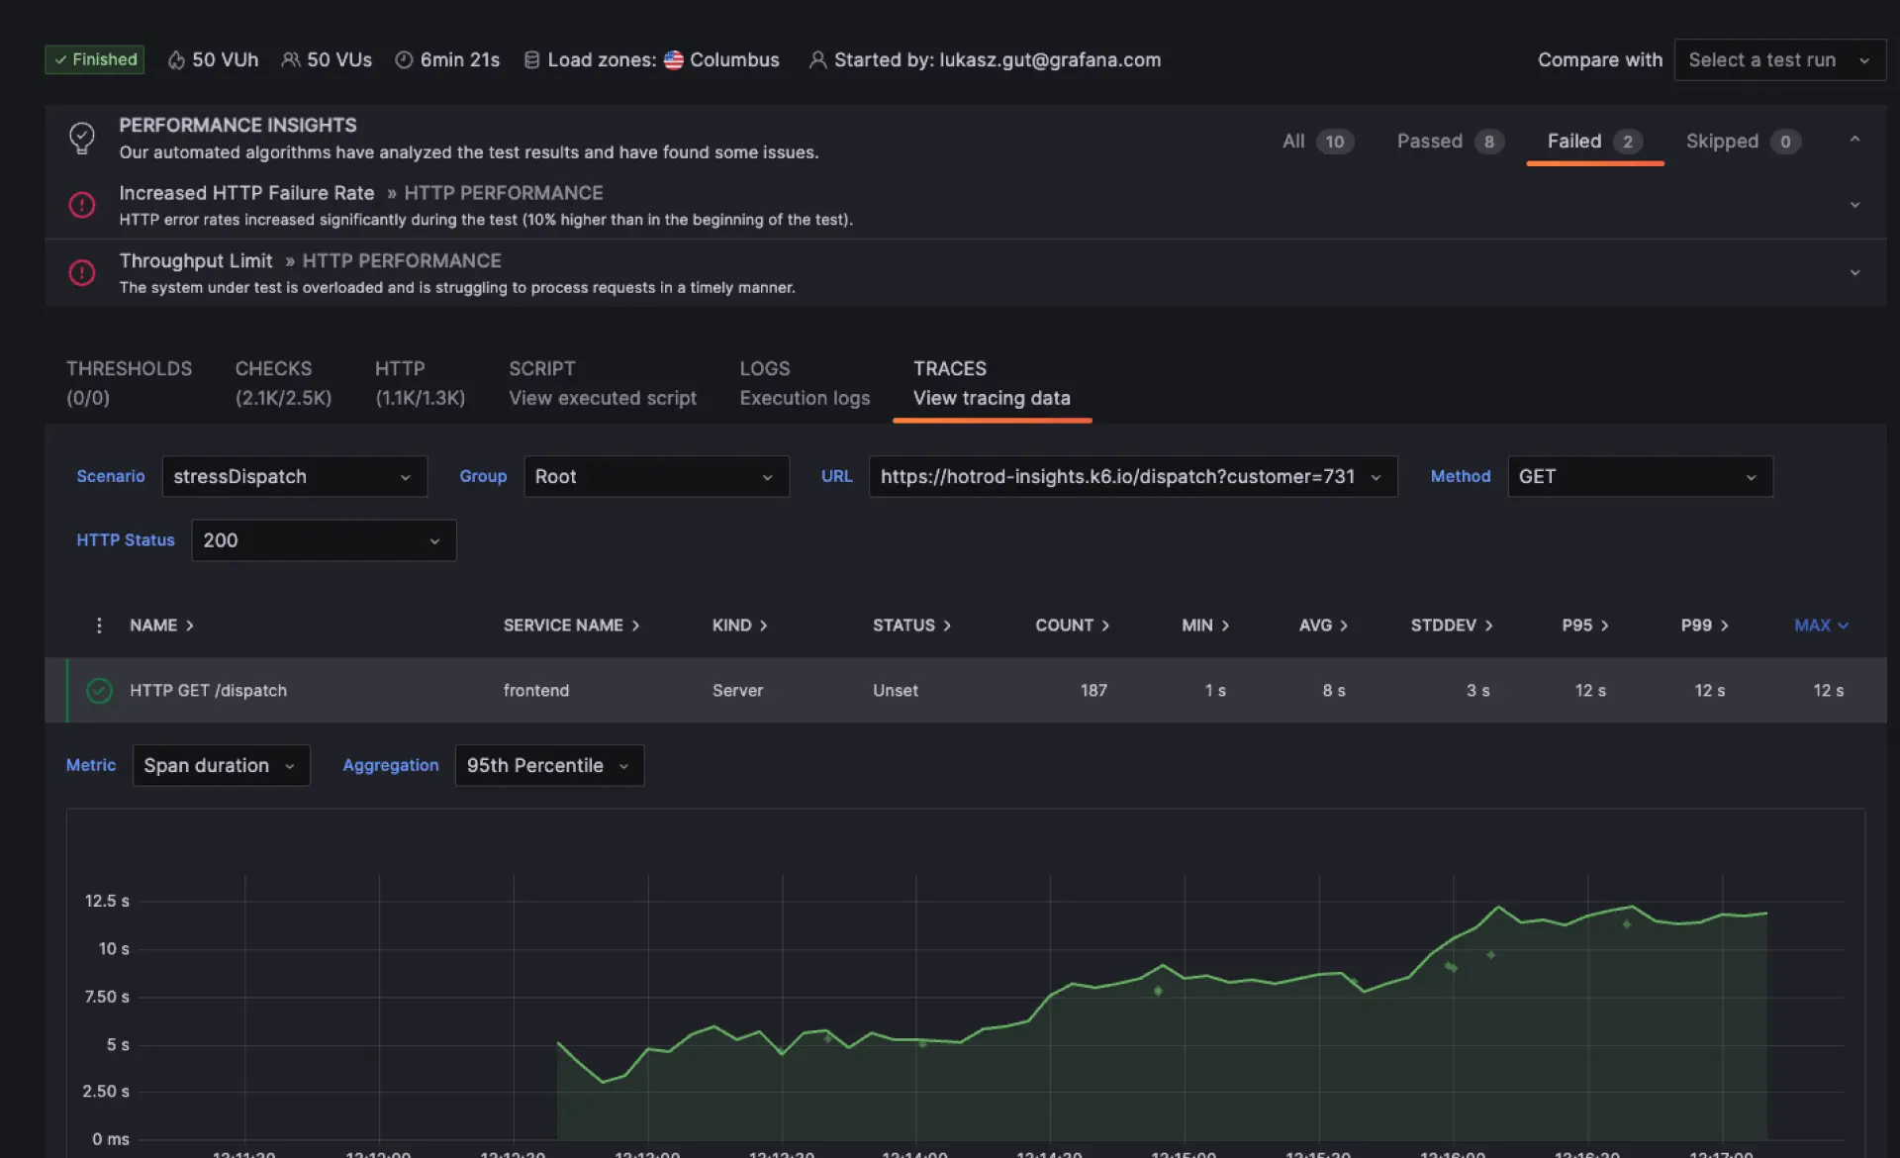Sort by KIND column
The width and height of the screenshot is (1900, 1158).
[x=739, y=626]
